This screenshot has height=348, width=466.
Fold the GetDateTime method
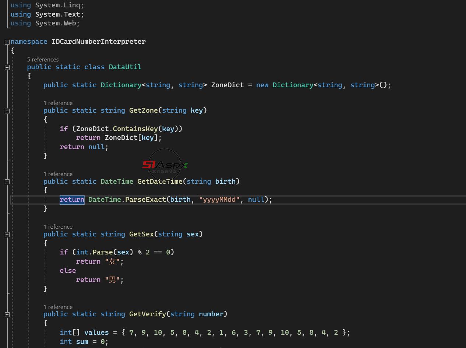pos(7,182)
